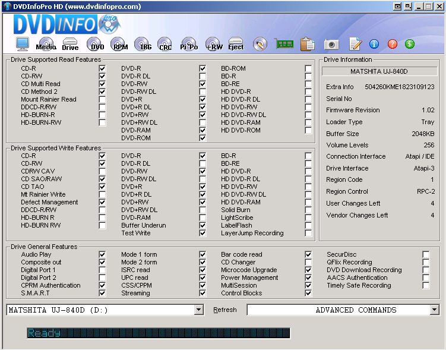The width and height of the screenshot is (446, 350).
Task: Open the IBG graph icon
Action: 143,44
